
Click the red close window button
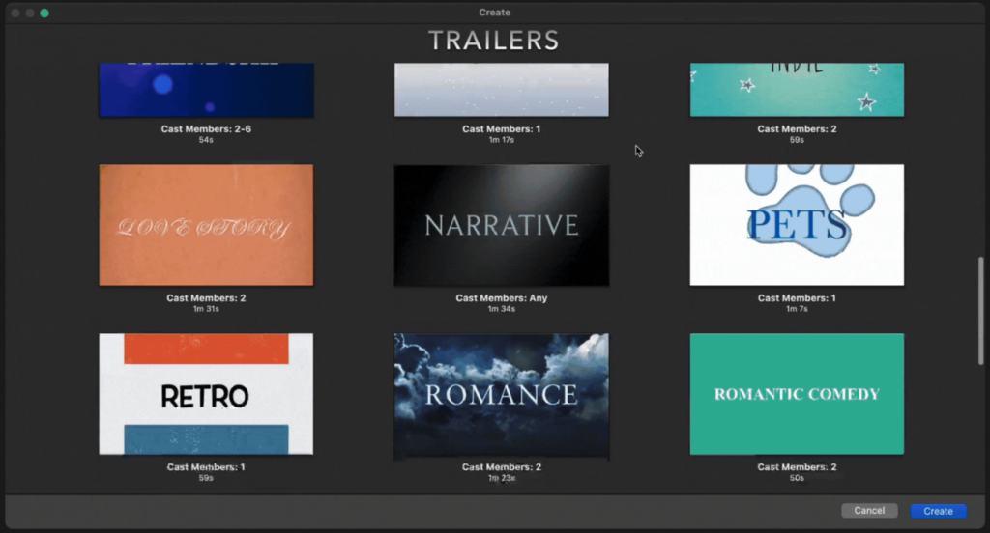click(x=15, y=13)
